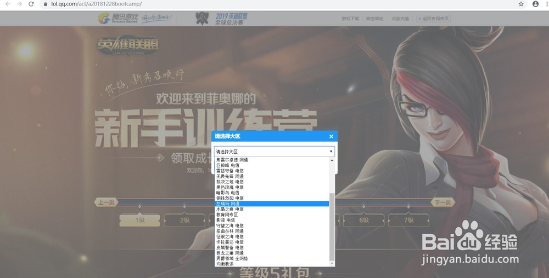549x278 pixels.
Task: Click dropdown list scroll-up arrow
Action: click(332, 160)
